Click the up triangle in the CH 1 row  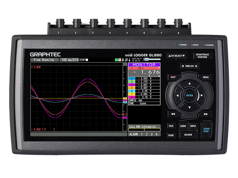click(159, 67)
